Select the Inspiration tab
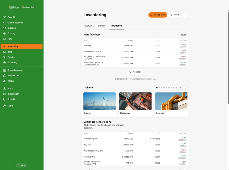The image size is (229, 170). click(116, 26)
